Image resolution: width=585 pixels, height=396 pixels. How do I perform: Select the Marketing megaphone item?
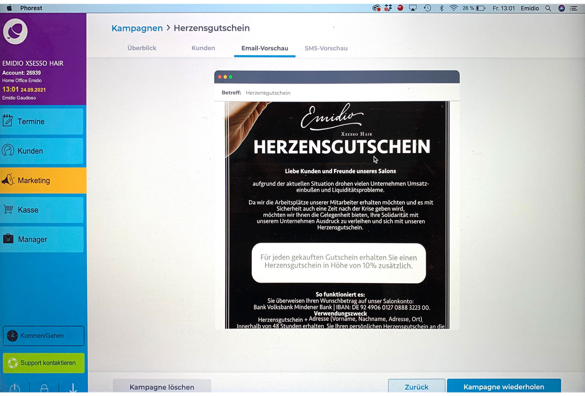click(x=43, y=180)
